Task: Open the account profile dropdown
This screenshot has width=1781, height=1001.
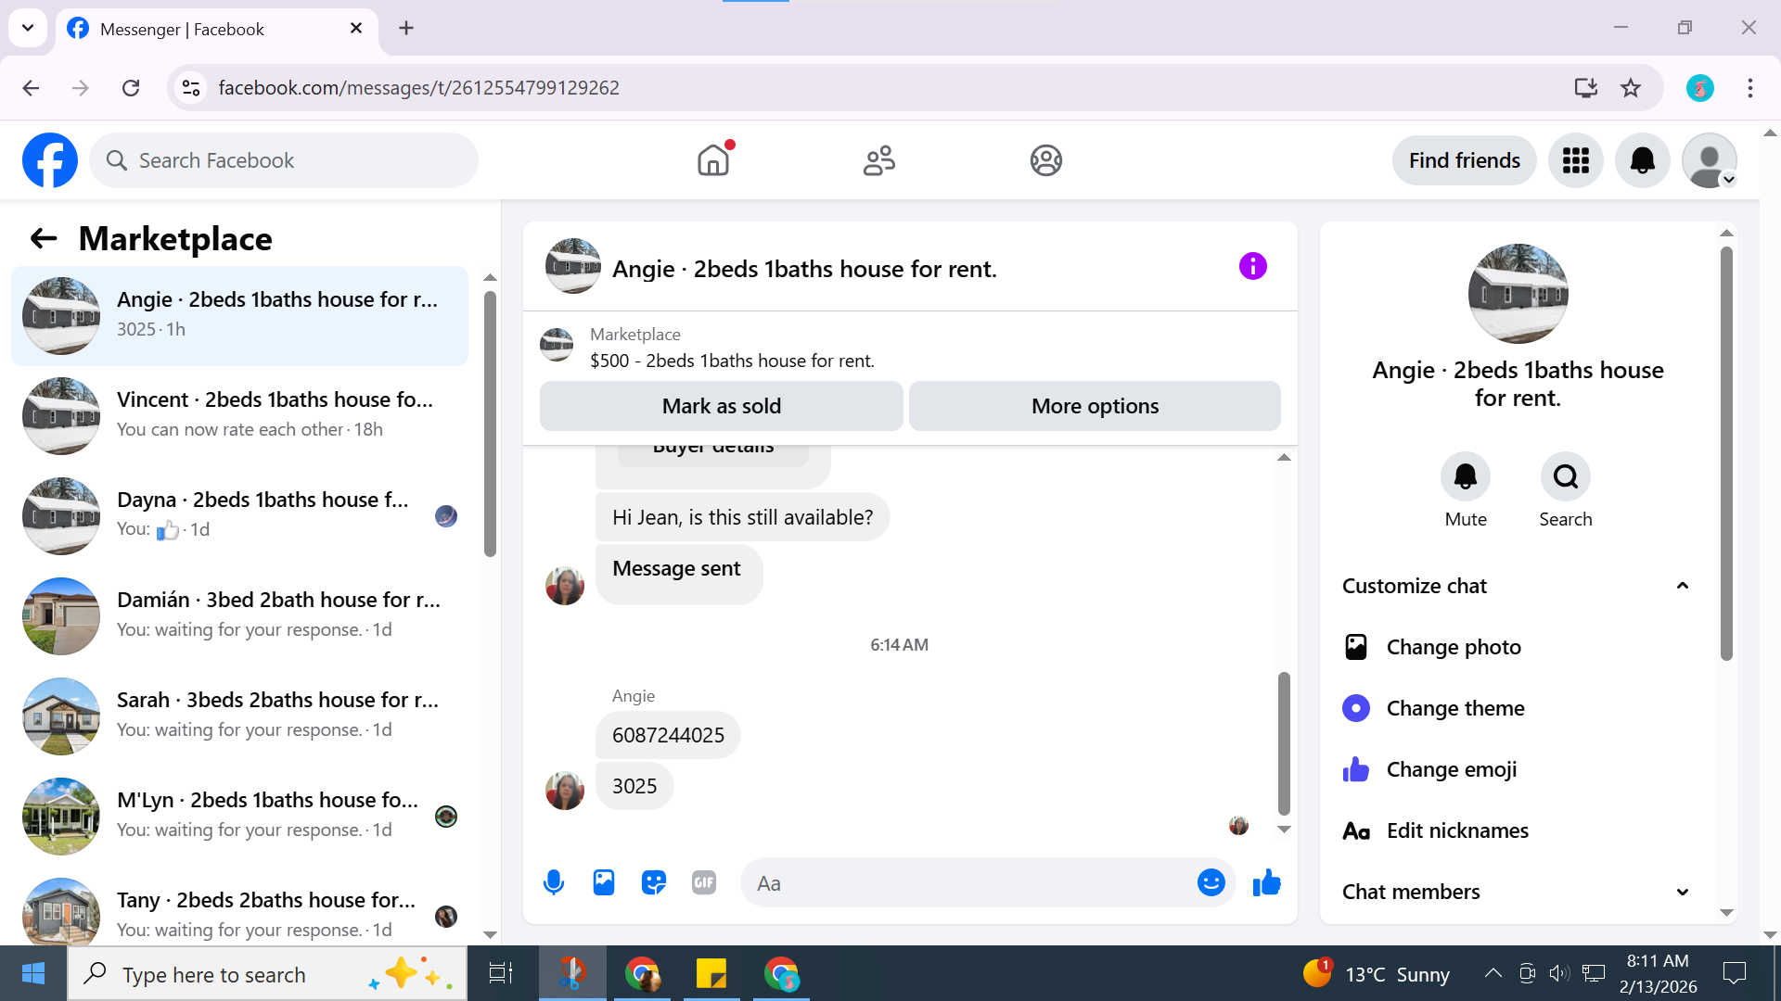Action: 1709,160
